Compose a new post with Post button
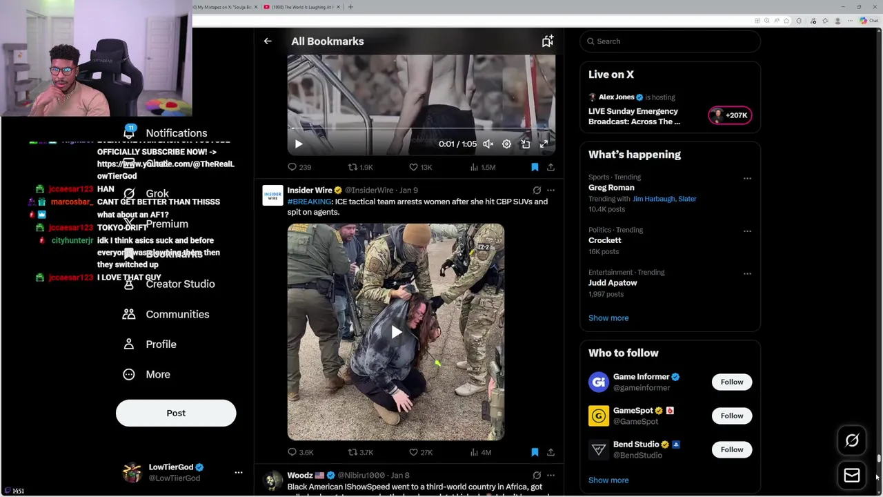 [176, 413]
